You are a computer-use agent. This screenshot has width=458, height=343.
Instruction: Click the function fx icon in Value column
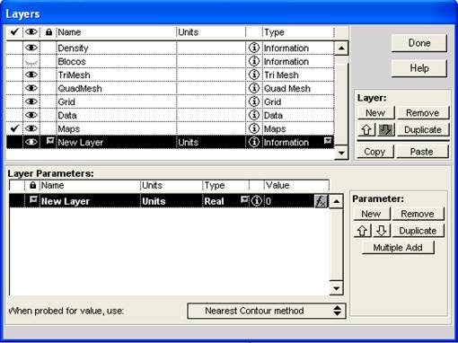pyautogui.click(x=321, y=201)
